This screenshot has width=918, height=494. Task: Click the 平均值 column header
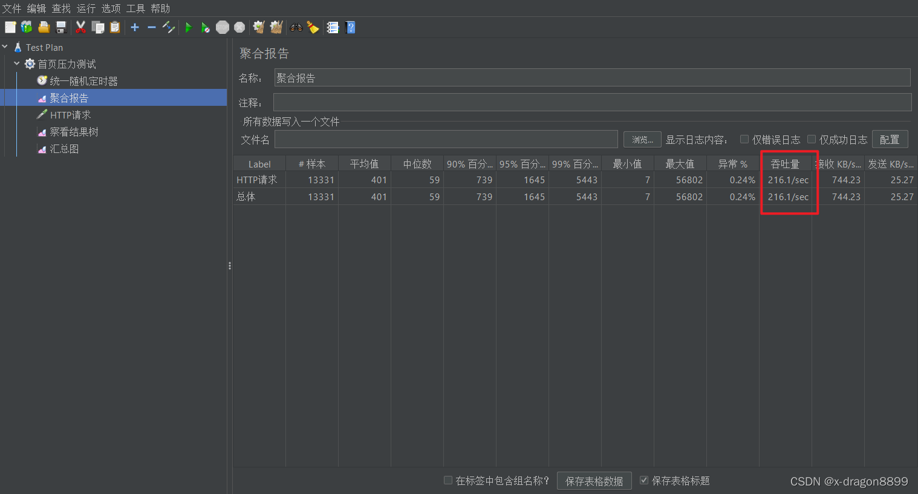365,164
